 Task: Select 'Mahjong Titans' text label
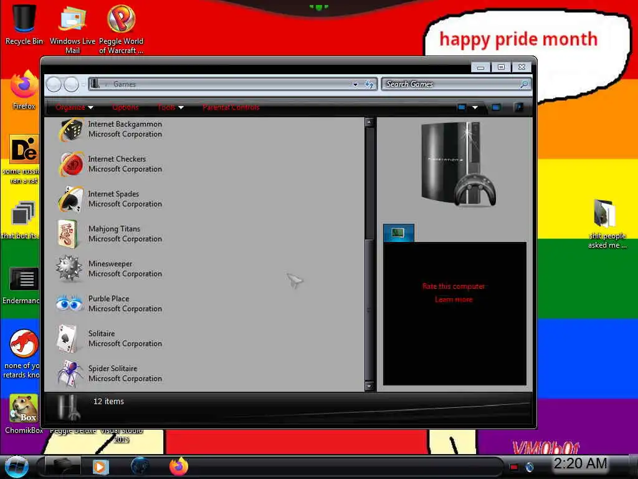(x=114, y=228)
